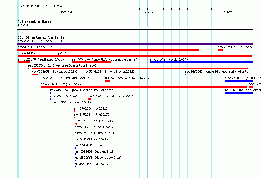Open nsv4459854 (gnomADStructuralVariants) label
The image size is (261, 178).
click(x=83, y=90)
